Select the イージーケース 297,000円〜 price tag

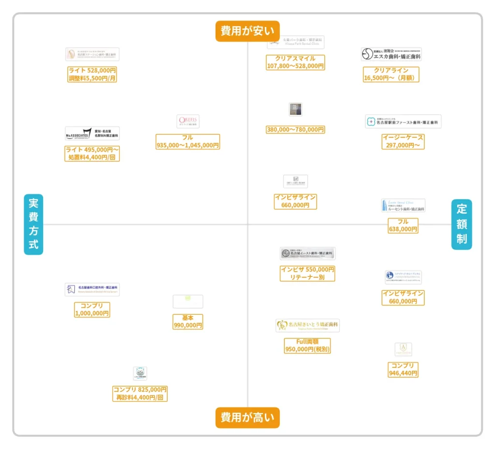pyautogui.click(x=403, y=142)
